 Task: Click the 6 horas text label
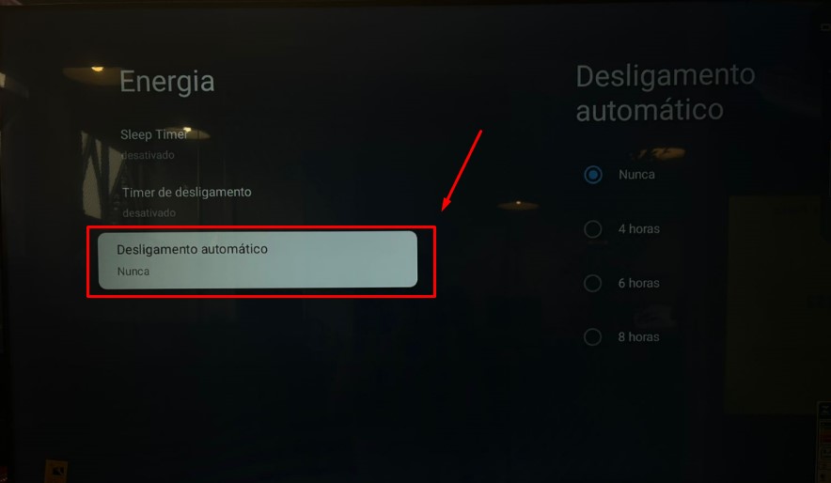coord(638,284)
